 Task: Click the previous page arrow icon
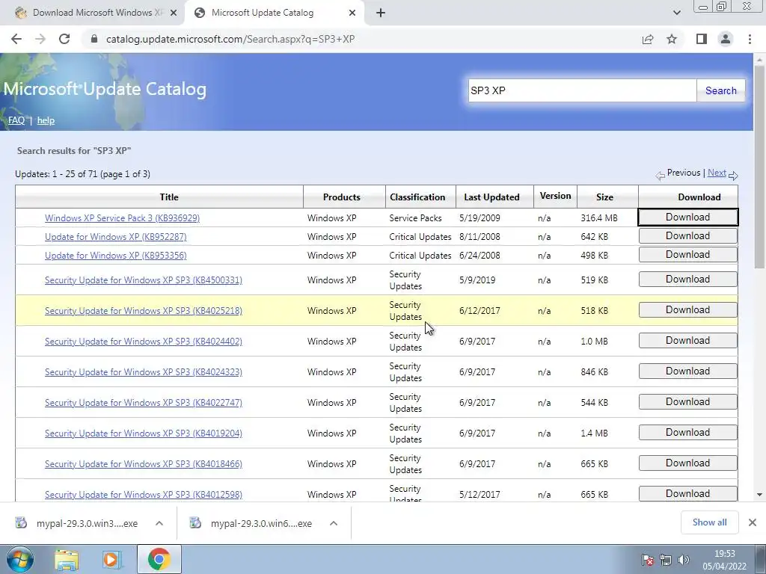click(660, 175)
